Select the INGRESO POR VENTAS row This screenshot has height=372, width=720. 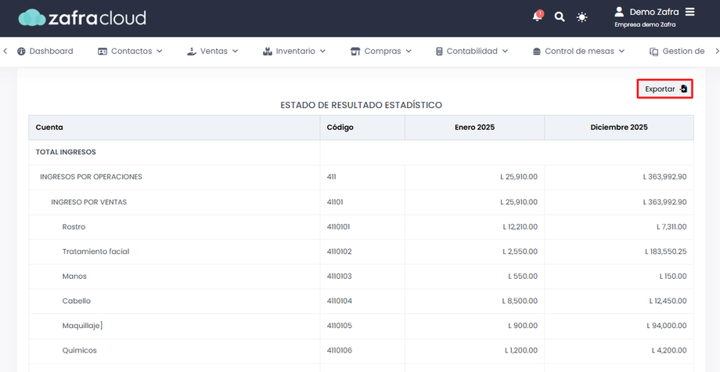point(361,202)
